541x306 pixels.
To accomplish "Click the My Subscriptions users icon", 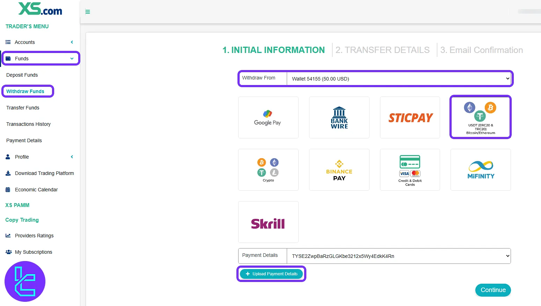I will (x=9, y=252).
